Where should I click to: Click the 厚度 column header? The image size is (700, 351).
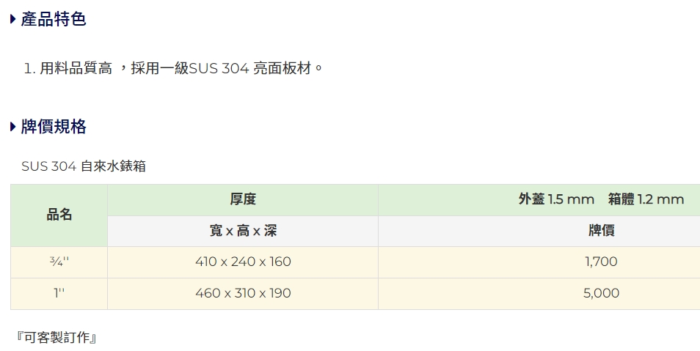click(243, 199)
